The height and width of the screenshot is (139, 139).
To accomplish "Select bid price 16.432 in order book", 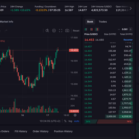I will pos(88,51).
